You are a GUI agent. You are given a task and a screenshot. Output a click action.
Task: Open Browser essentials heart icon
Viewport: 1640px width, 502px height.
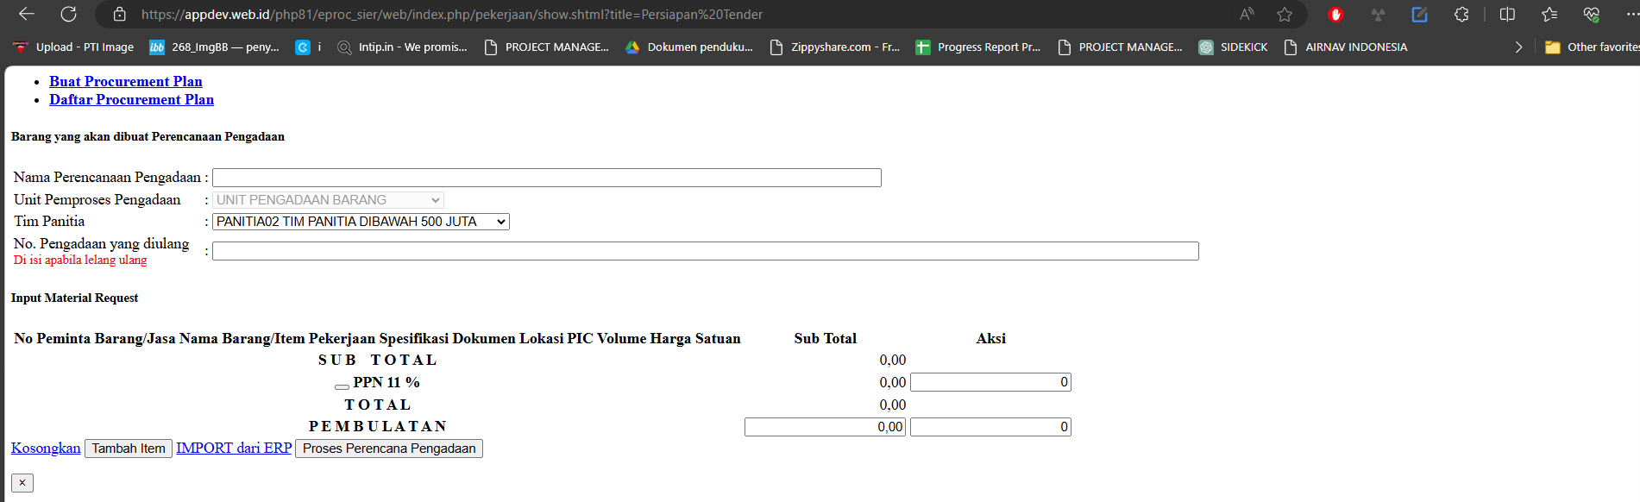tap(1591, 14)
